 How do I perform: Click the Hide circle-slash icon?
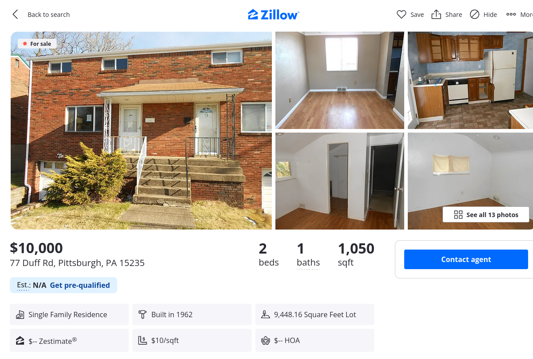pos(475,14)
